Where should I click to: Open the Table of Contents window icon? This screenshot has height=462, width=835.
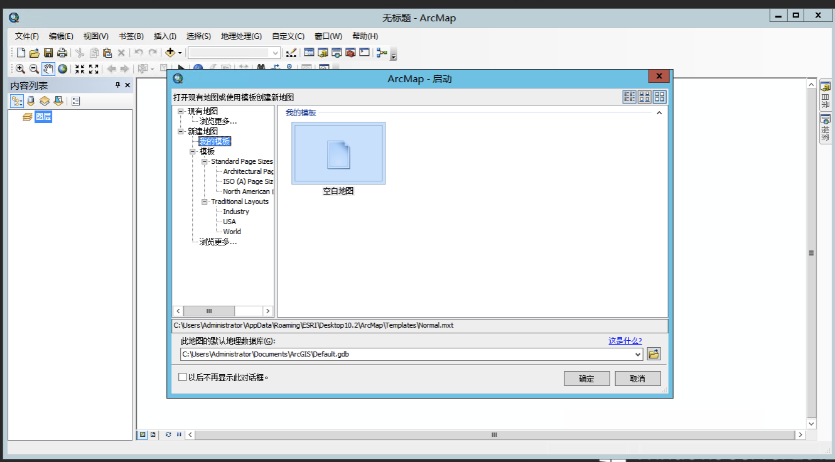[309, 53]
